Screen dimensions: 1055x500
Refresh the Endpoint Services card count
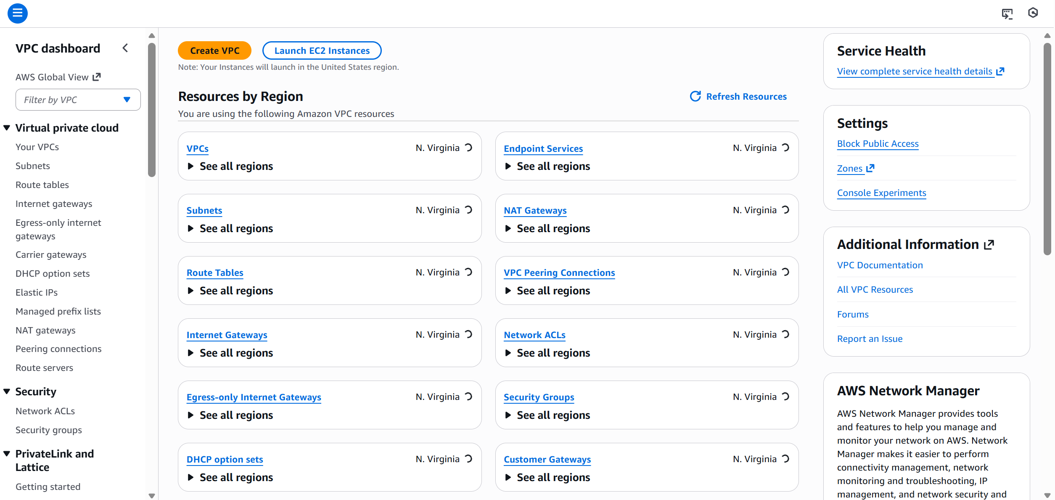point(785,148)
